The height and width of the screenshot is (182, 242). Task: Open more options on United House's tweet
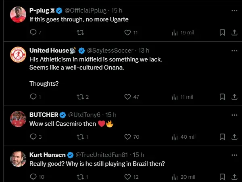pyautogui.click(x=234, y=50)
